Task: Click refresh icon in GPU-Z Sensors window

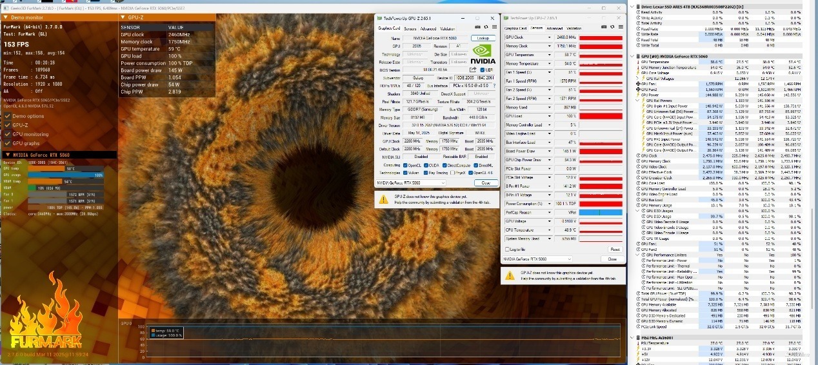Action: pyautogui.click(x=611, y=28)
